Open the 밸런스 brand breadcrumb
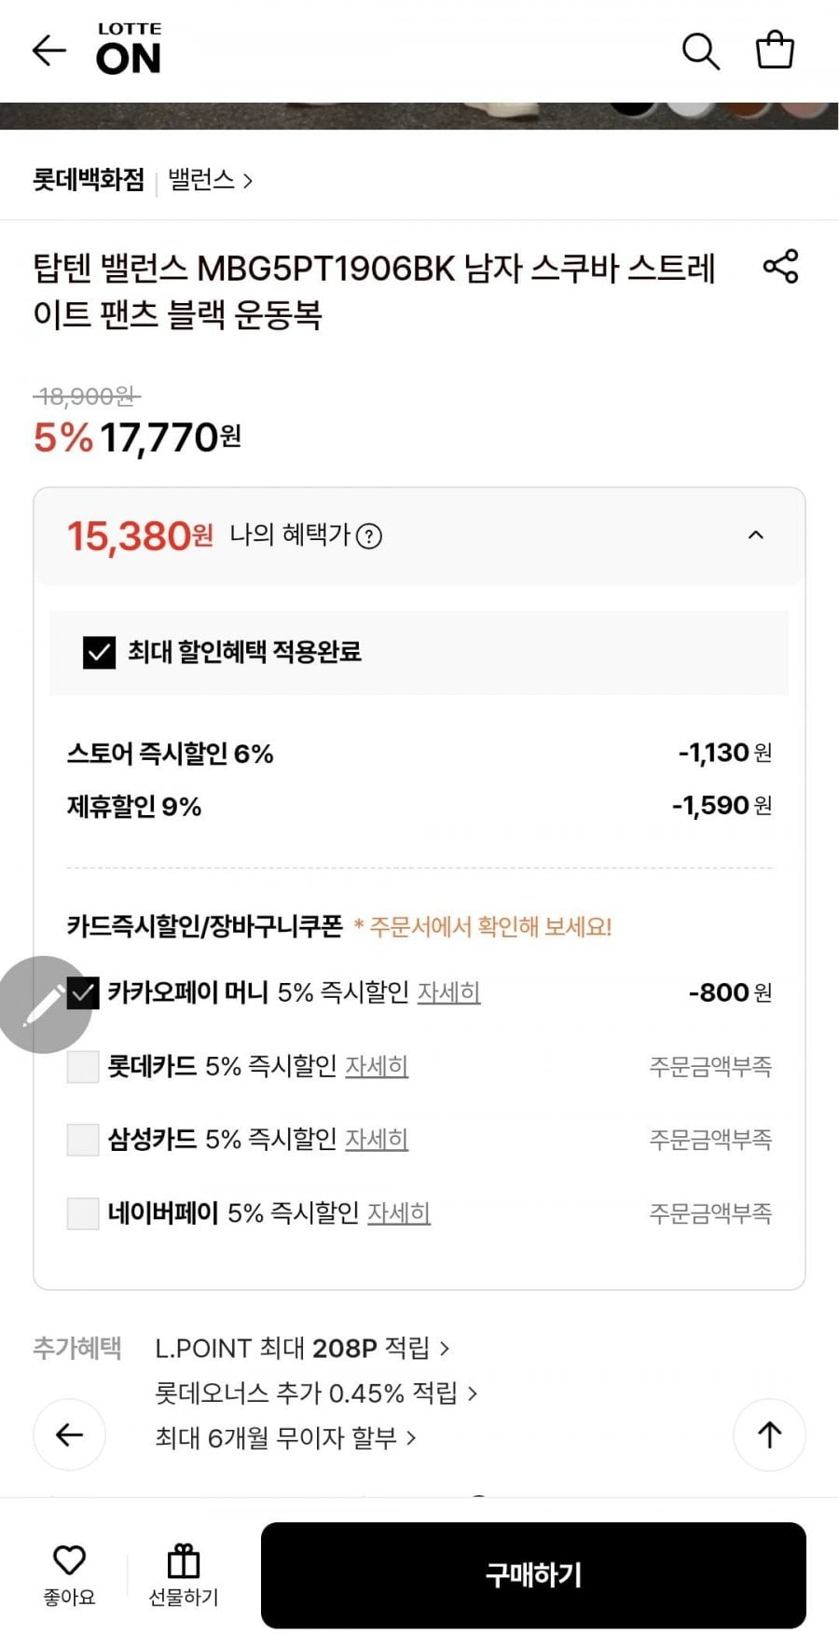 tap(210, 180)
